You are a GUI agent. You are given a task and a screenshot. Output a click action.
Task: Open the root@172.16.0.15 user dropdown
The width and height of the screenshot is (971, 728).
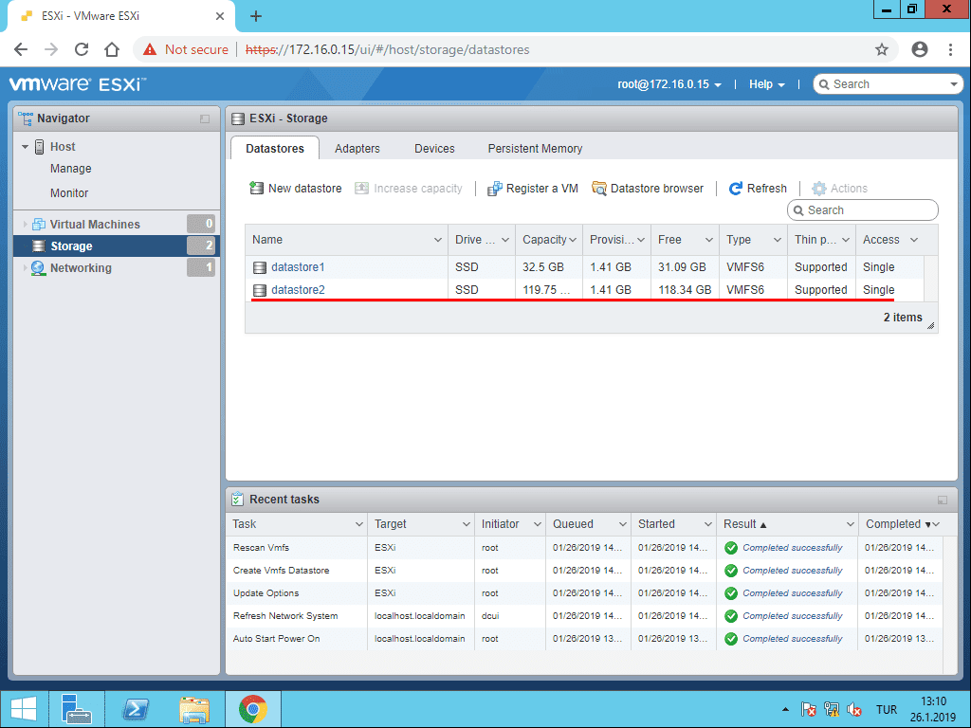point(669,84)
